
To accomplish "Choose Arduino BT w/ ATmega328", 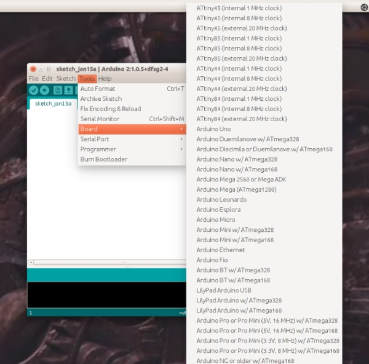I will pyautogui.click(x=264, y=271).
